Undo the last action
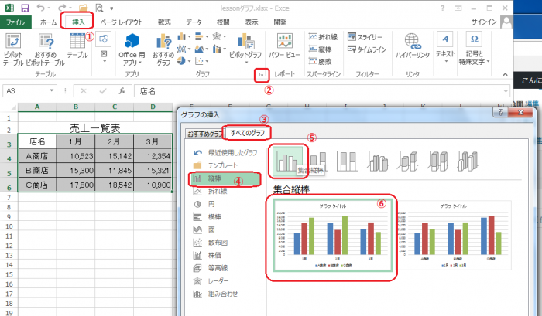This screenshot has width=542, height=316. [41, 8]
